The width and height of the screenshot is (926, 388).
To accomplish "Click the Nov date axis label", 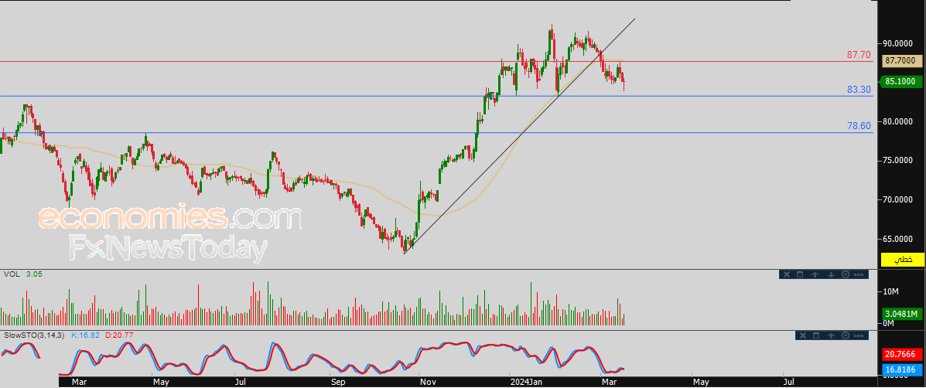I will click(x=428, y=382).
